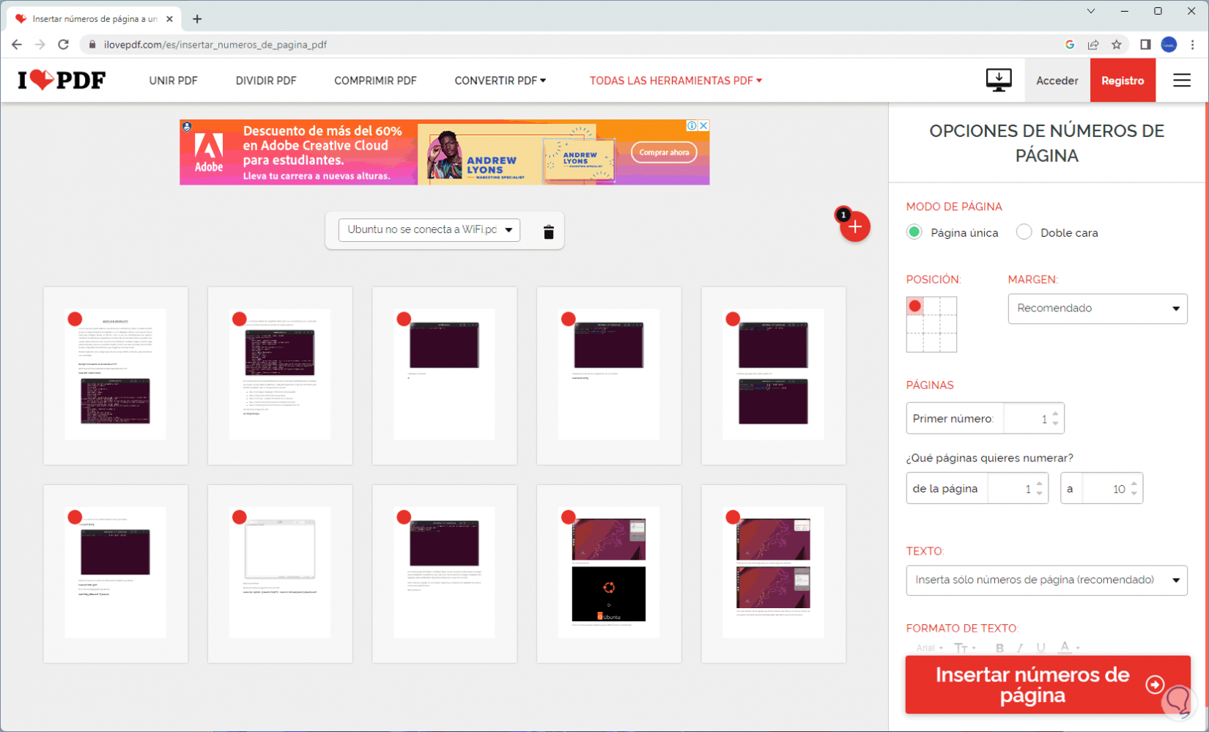This screenshot has width=1209, height=732.
Task: Select top-center position in the grid
Action: coord(931,306)
